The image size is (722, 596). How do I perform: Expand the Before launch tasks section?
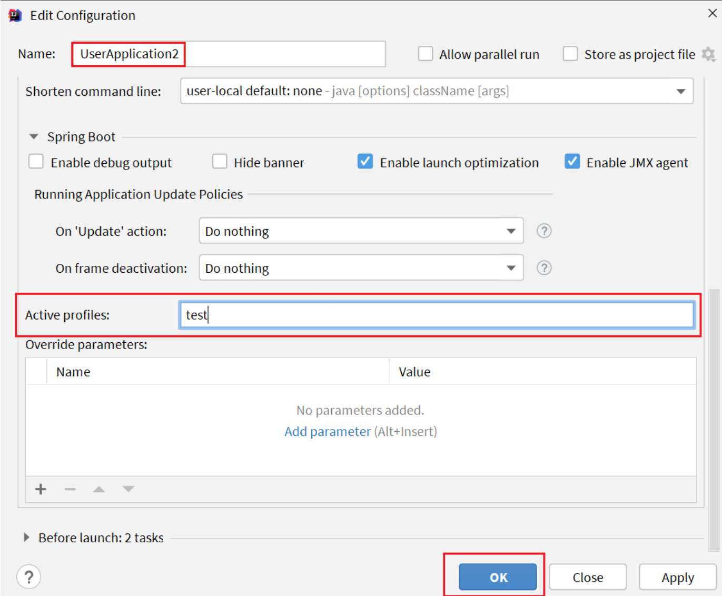[x=27, y=538]
